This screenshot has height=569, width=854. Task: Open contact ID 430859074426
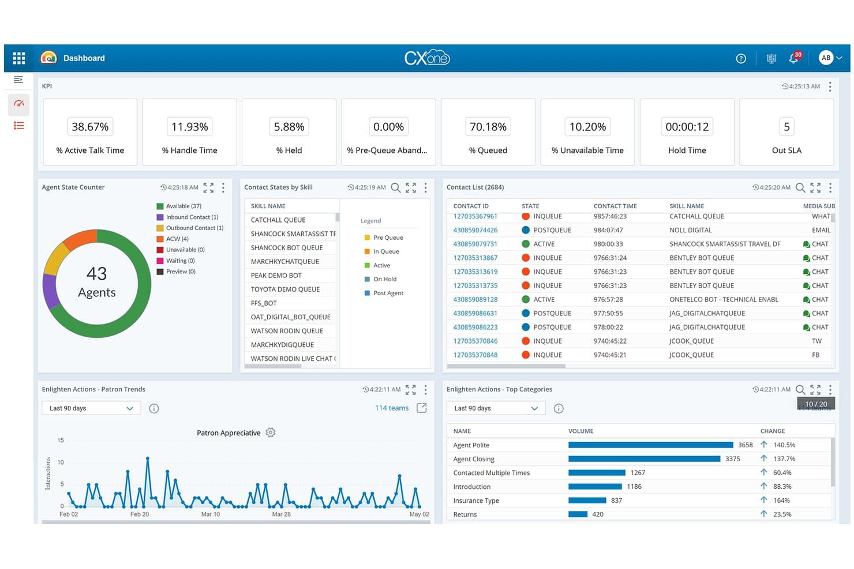coord(475,230)
